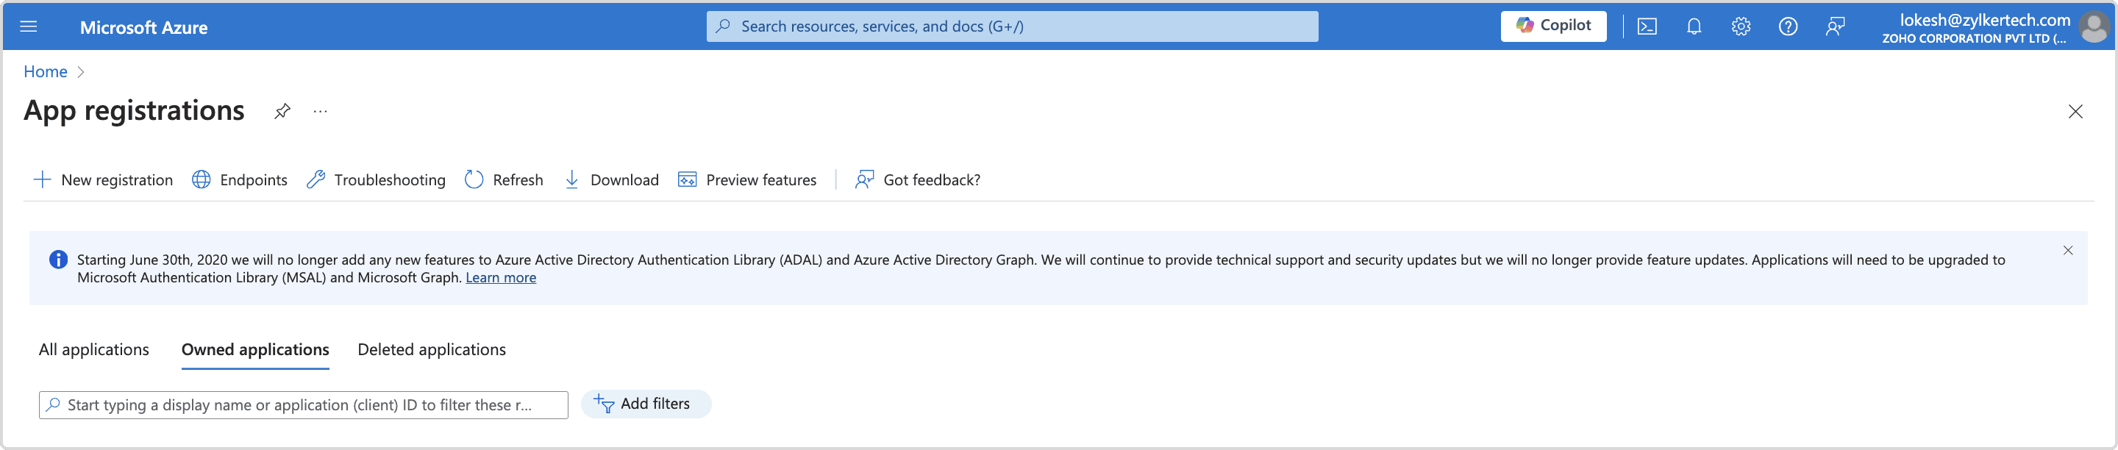Open Cloud Shell from the top bar
The width and height of the screenshot is (2118, 450).
click(1647, 26)
